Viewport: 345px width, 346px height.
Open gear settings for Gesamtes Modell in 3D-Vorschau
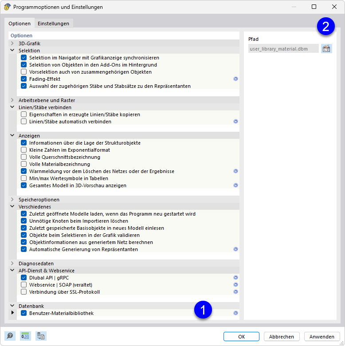pos(235,185)
